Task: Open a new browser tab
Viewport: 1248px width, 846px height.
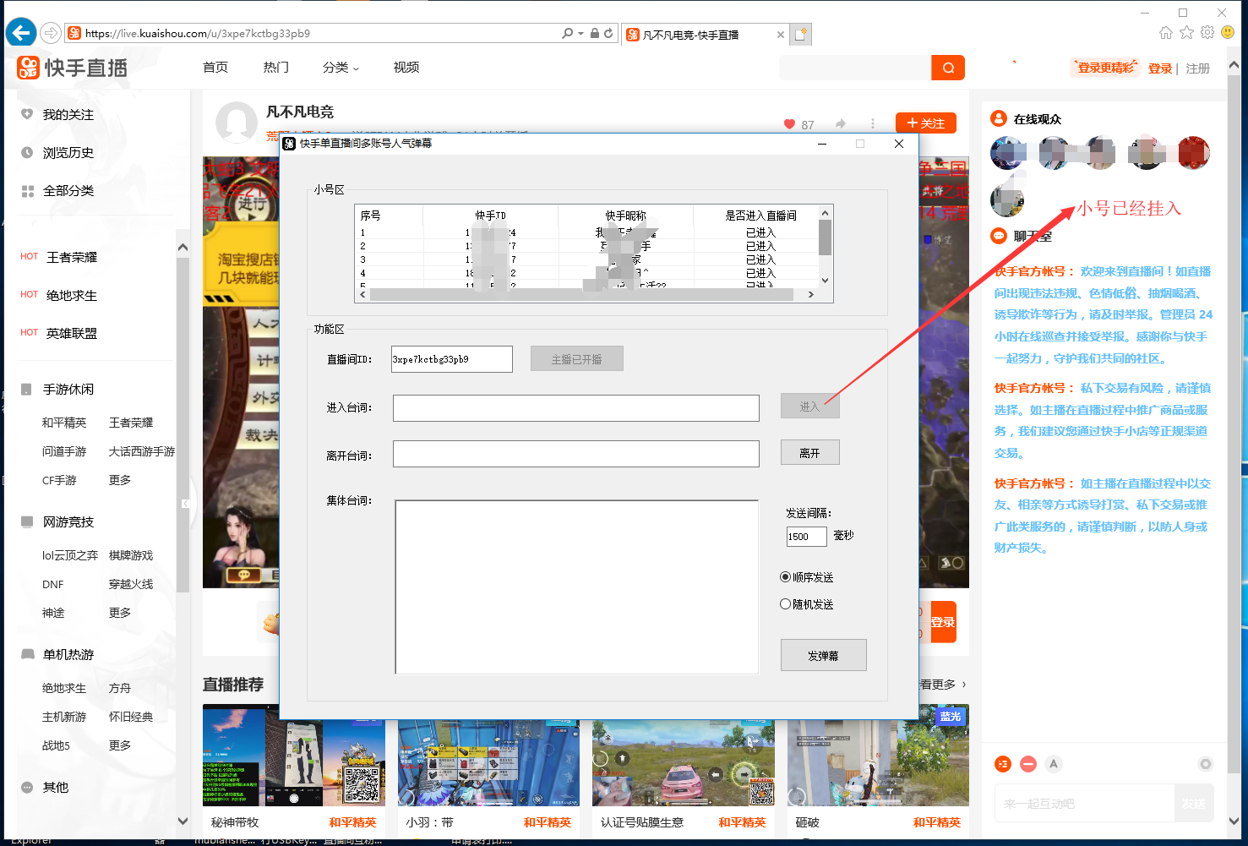Action: point(801,35)
